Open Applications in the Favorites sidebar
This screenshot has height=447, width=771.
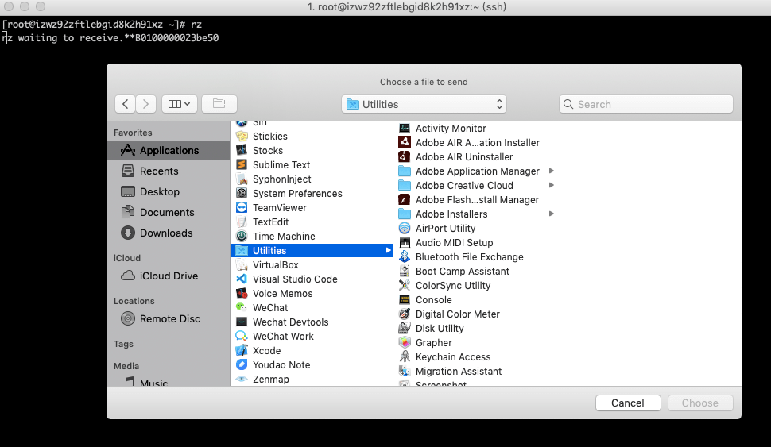[x=169, y=150]
